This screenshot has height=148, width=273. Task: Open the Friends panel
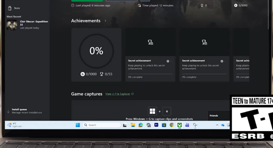214,116
